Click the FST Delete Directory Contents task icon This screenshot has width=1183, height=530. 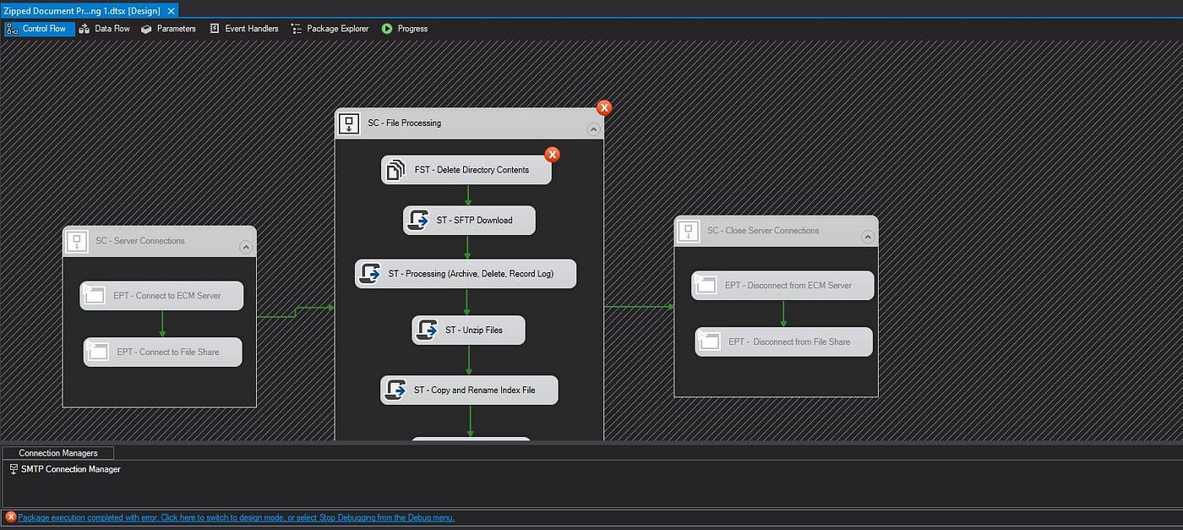point(396,170)
